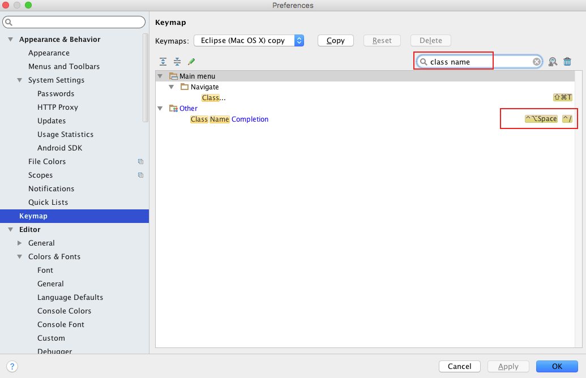
Task: Click the Navigate folder icon
Action: pos(184,87)
